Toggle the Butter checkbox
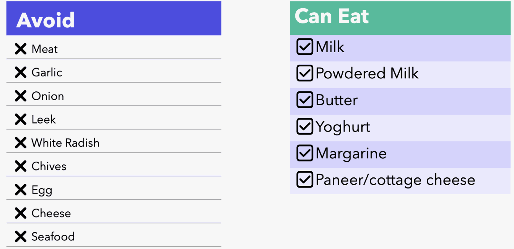The width and height of the screenshot is (514, 249). click(305, 100)
